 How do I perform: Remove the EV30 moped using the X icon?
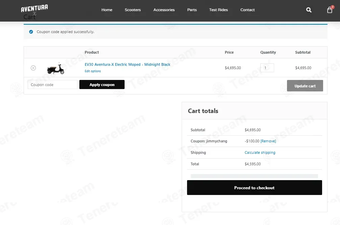click(x=33, y=68)
